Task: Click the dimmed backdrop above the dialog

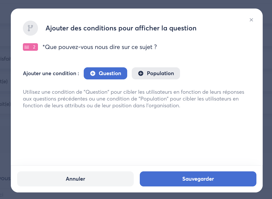Action: (x=136, y=4)
